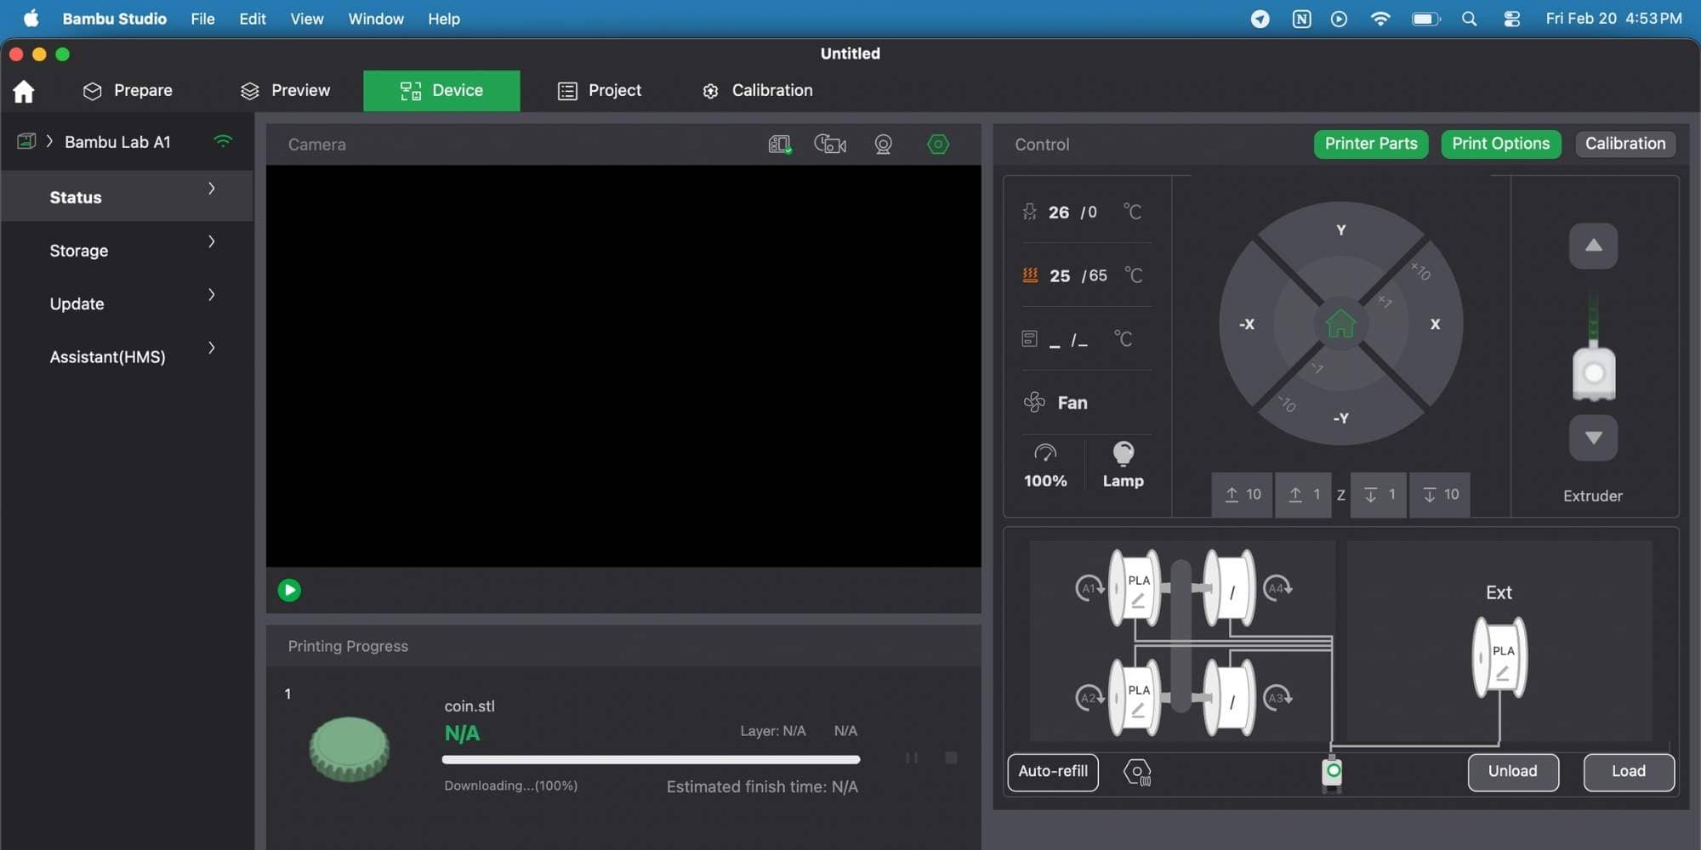The height and width of the screenshot is (850, 1701).
Task: Toggle the Lamp light
Action: [x=1123, y=464]
